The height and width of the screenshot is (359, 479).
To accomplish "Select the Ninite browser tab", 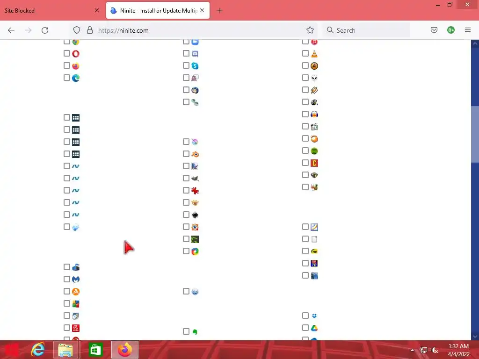I will 158,11.
